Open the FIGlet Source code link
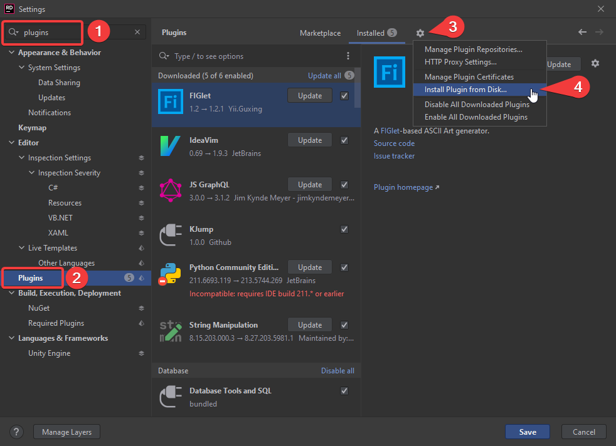 click(x=394, y=143)
